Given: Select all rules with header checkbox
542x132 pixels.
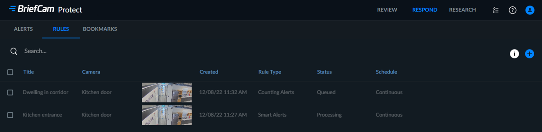Looking at the screenshot, I should 10,72.
